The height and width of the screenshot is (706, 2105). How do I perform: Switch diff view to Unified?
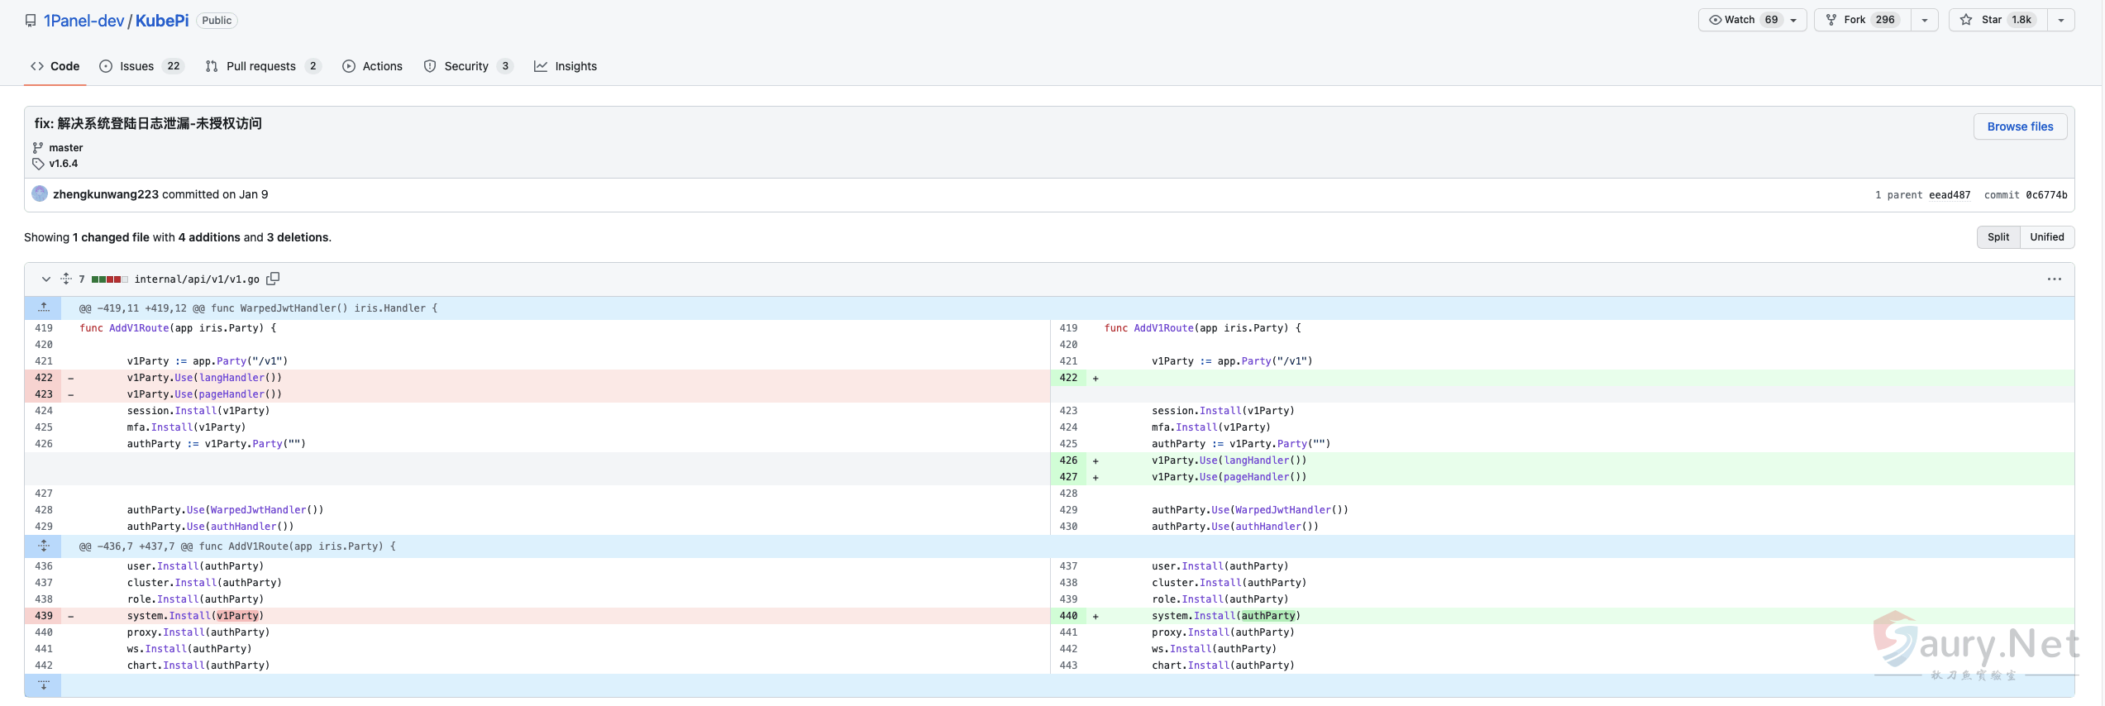(x=2046, y=237)
